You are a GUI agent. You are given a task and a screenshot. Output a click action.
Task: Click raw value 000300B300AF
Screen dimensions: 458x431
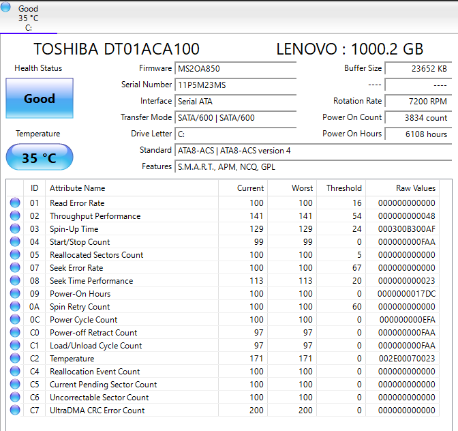point(407,228)
